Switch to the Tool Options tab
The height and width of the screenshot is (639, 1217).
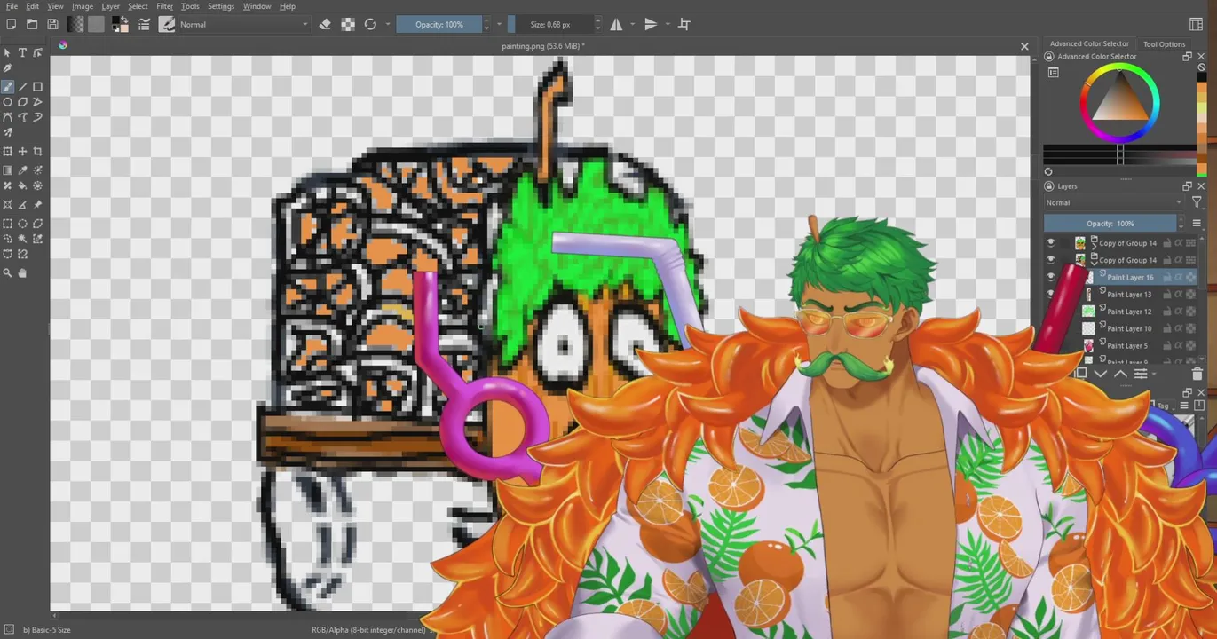(1164, 43)
